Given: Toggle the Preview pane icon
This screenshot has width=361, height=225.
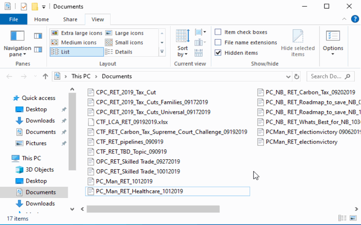Looking at the screenshot, I should point(38,36).
